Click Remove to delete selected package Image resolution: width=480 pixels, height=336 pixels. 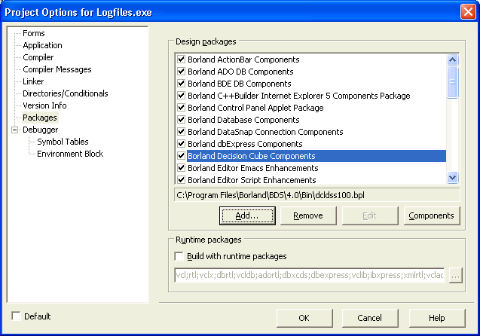tap(308, 215)
